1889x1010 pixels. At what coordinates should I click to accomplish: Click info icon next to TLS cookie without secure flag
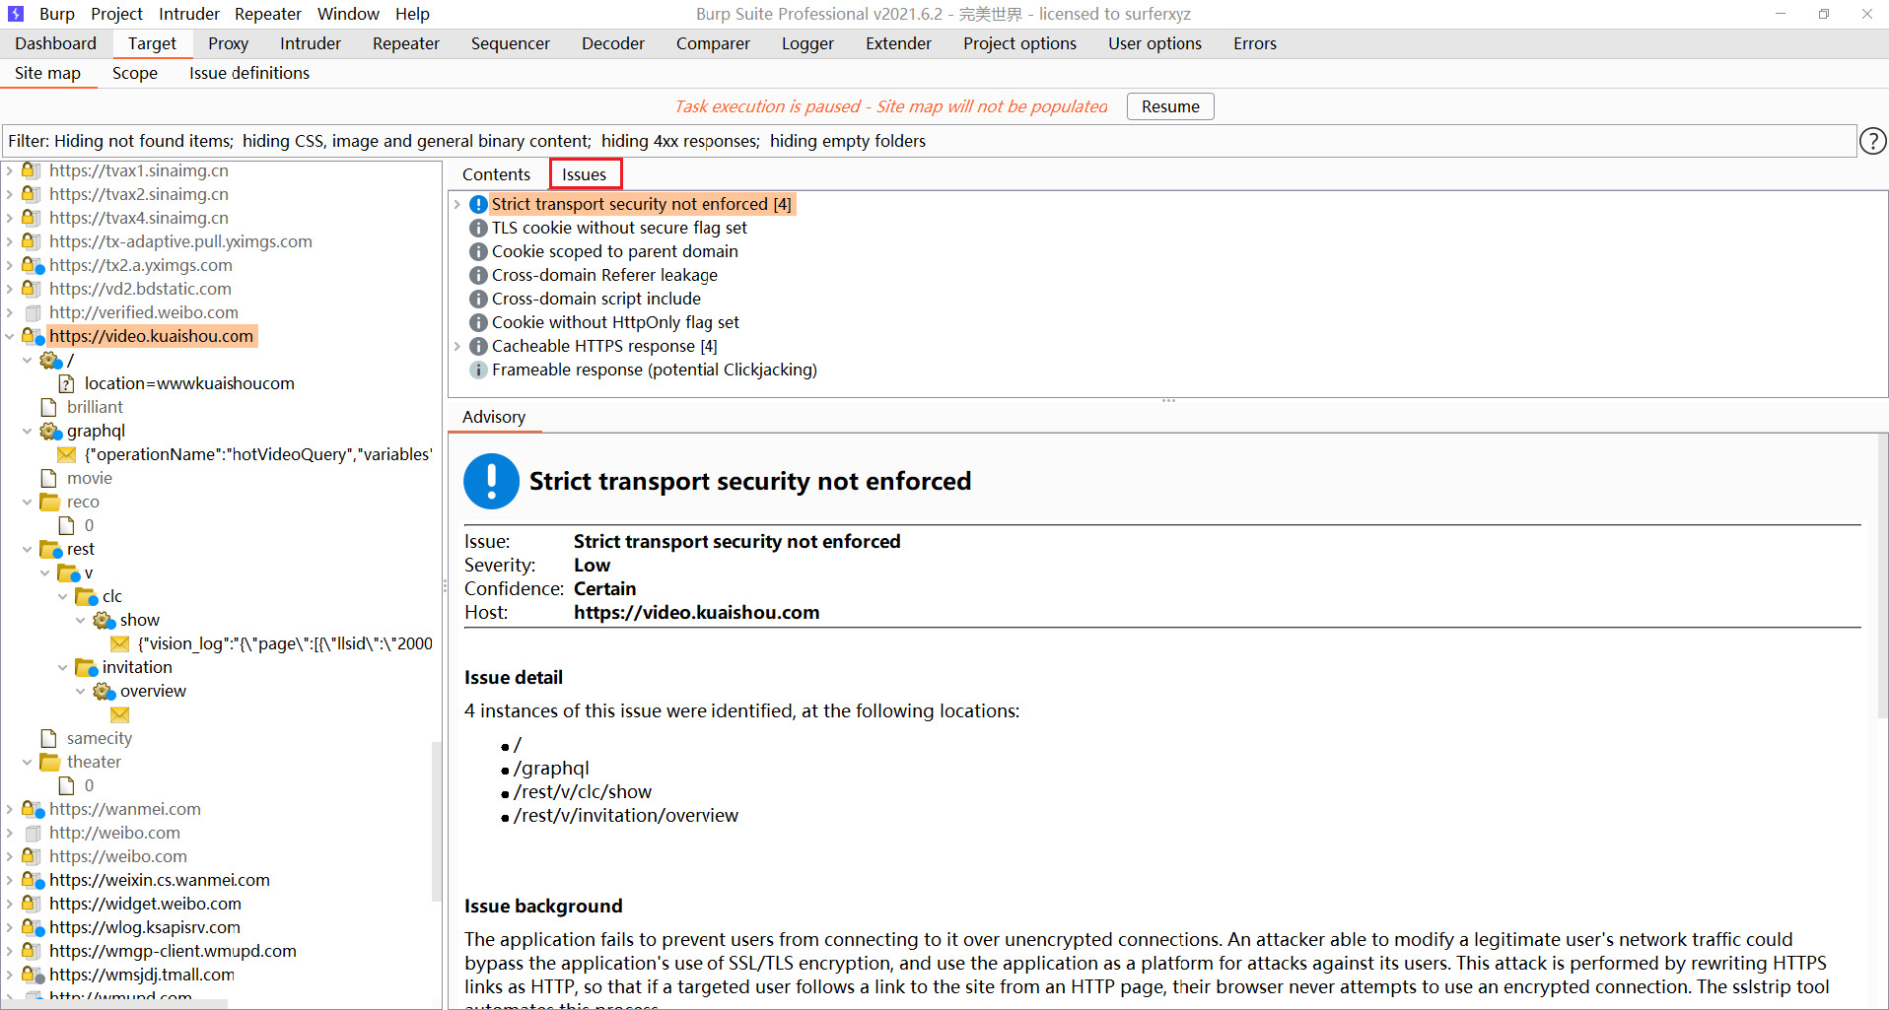coord(478,228)
